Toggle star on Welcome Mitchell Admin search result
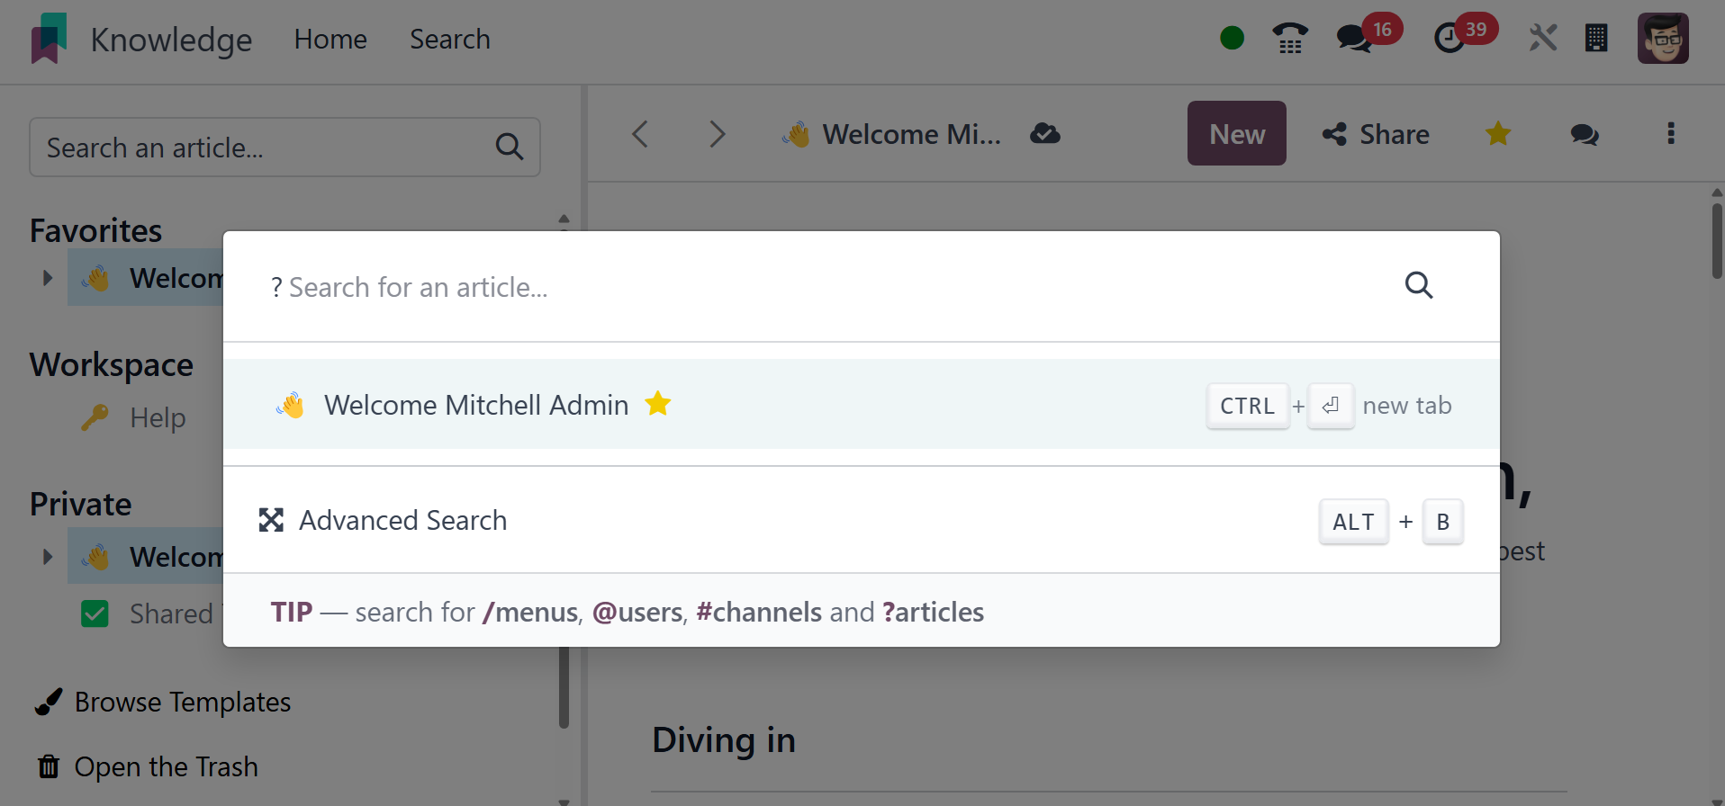 tap(658, 404)
